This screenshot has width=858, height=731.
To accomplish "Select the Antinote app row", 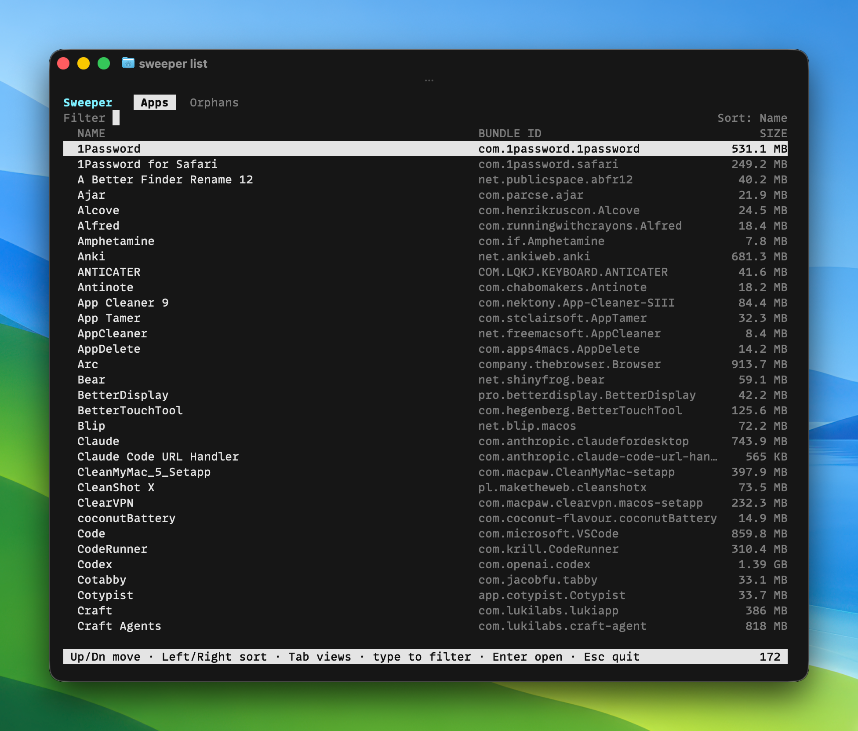I will tap(425, 287).
